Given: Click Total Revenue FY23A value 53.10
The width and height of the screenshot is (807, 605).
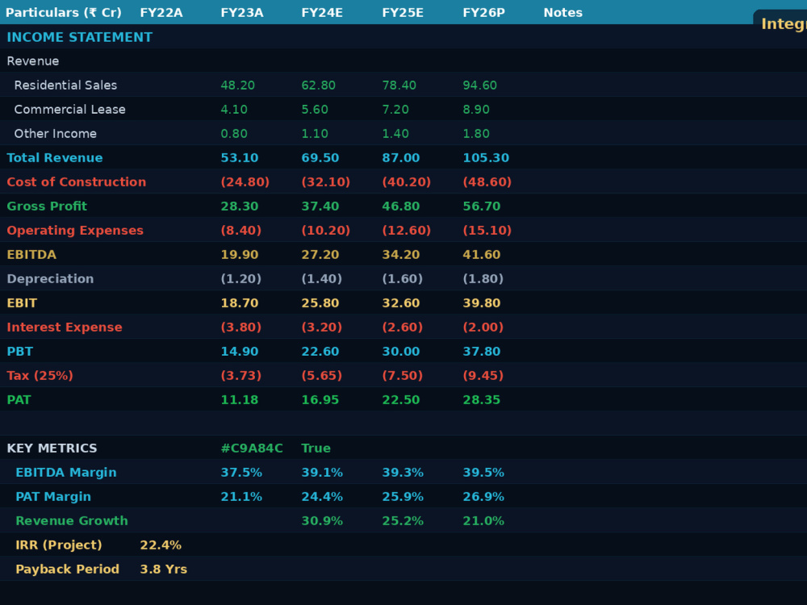Looking at the screenshot, I should [240, 158].
